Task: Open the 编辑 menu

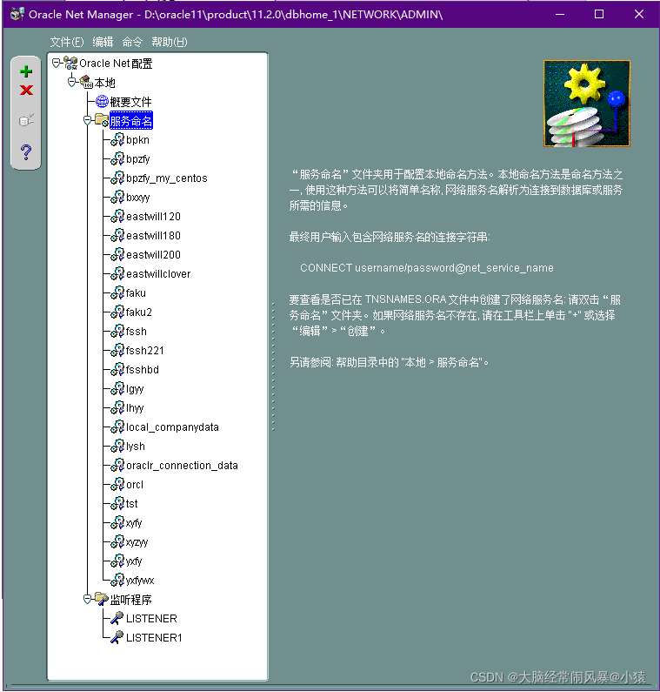Action: (103, 42)
